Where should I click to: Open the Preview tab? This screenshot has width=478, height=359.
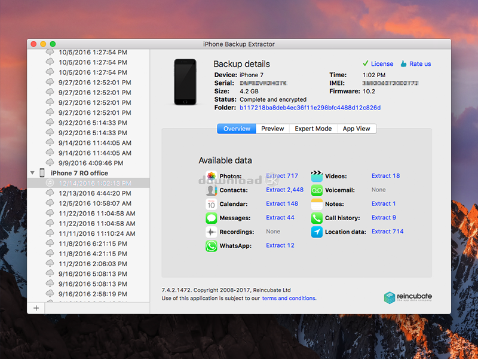(x=272, y=129)
